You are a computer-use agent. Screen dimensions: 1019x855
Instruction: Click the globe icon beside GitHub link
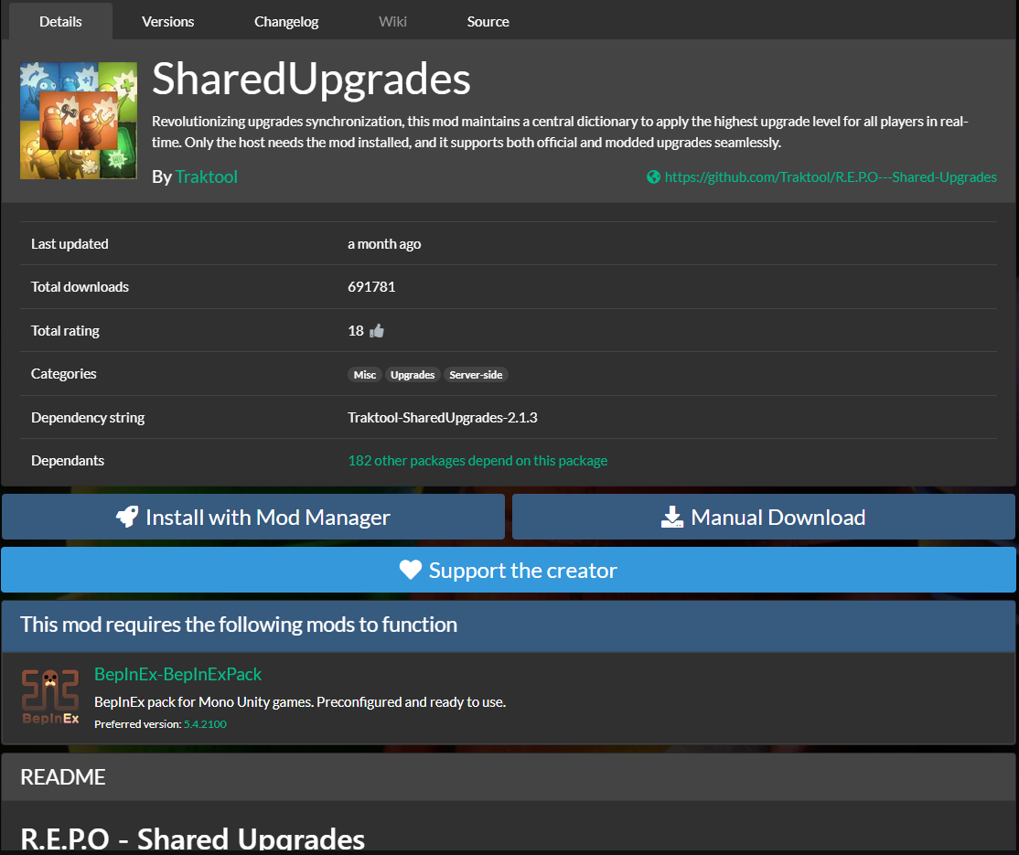[653, 176]
